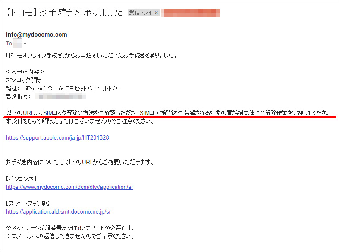Screen dimensions: 339x252
Task: Click the <お申込内容> heading
Action: click(25, 72)
